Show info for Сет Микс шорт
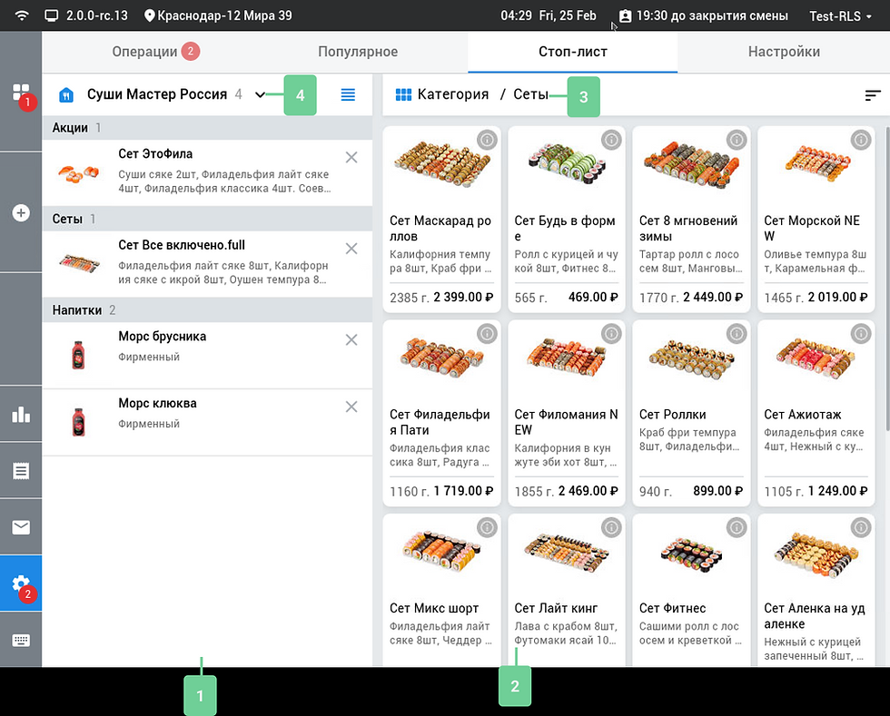 pos(487,527)
